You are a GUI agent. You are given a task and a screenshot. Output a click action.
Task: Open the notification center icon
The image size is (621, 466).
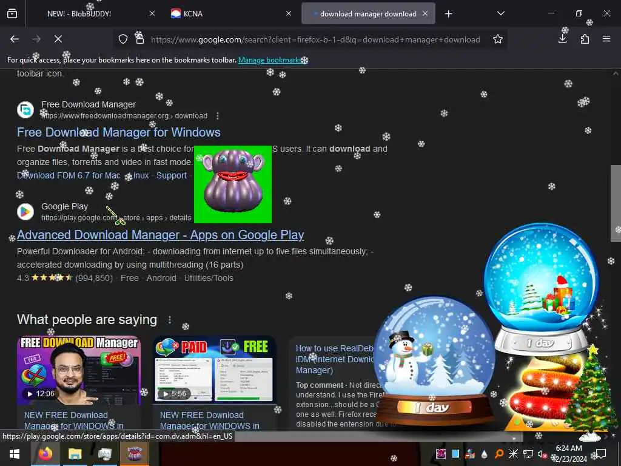[x=601, y=454]
